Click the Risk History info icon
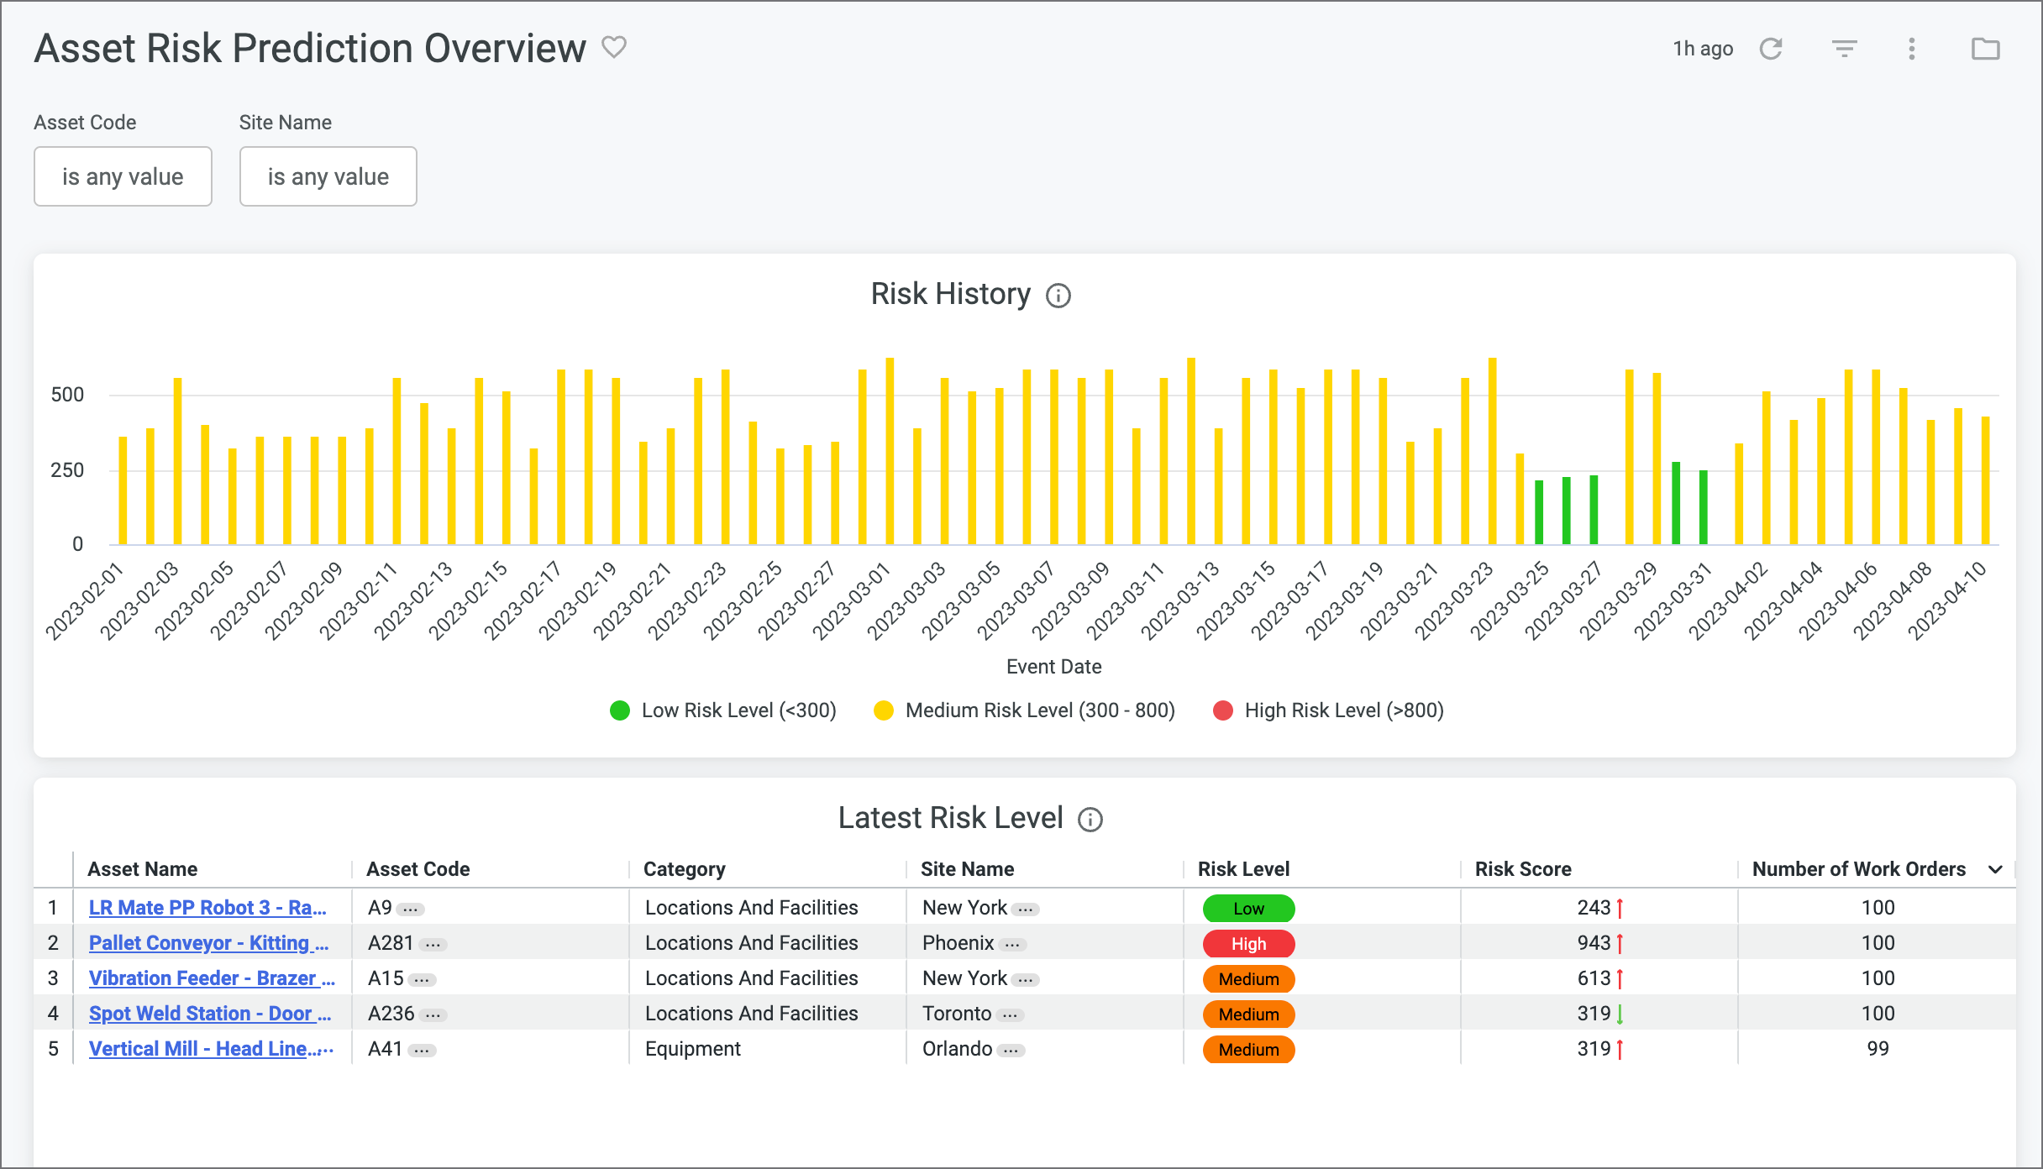 pyautogui.click(x=1061, y=295)
